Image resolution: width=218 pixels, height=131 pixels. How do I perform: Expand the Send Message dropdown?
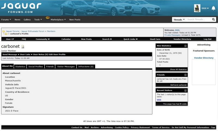[11, 55]
